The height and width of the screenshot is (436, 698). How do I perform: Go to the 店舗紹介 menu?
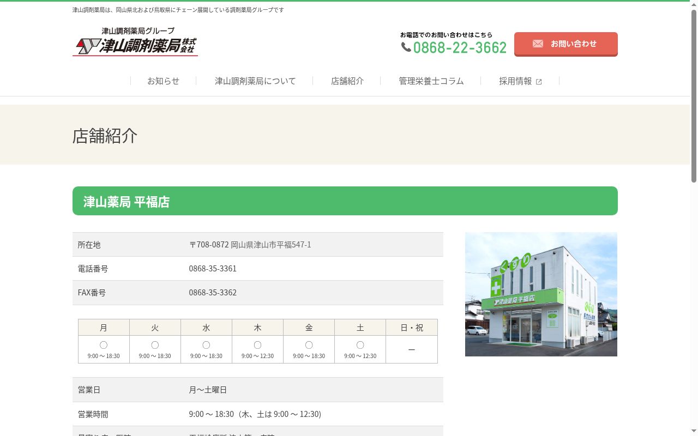(x=347, y=81)
